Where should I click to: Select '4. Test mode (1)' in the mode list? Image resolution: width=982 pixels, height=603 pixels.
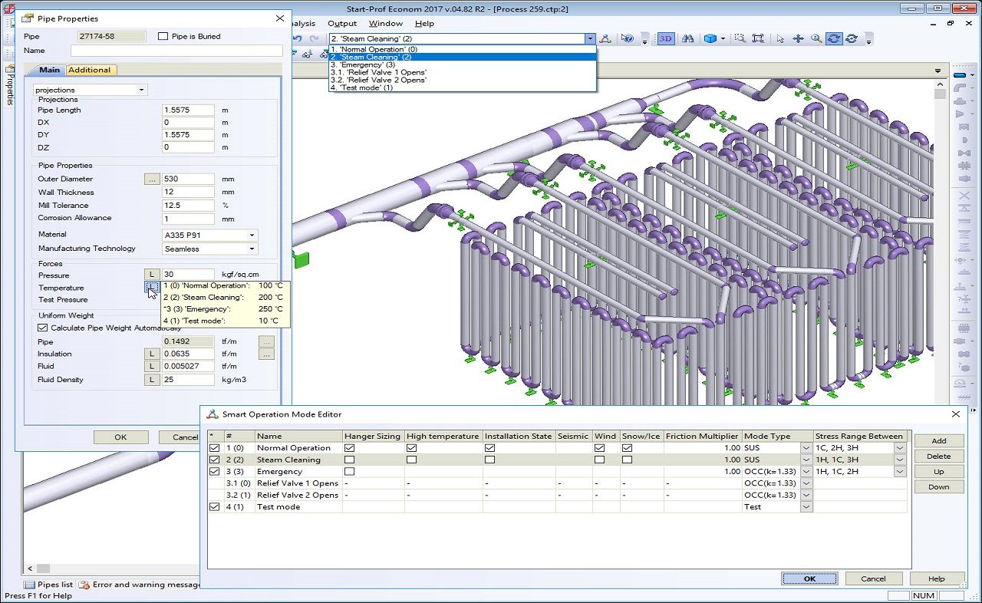coord(462,87)
